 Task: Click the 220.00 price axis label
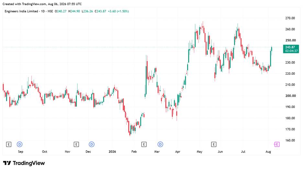pyautogui.click(x=290, y=73)
